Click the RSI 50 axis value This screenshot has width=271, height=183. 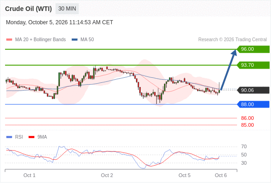tap(244, 155)
